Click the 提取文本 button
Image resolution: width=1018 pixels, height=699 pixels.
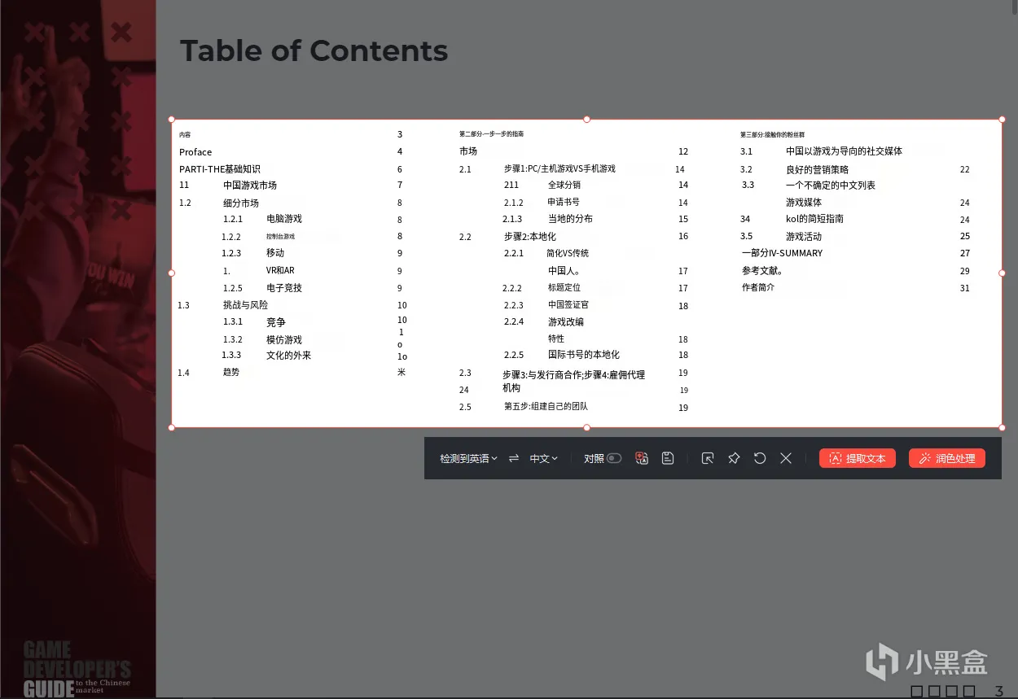(858, 458)
